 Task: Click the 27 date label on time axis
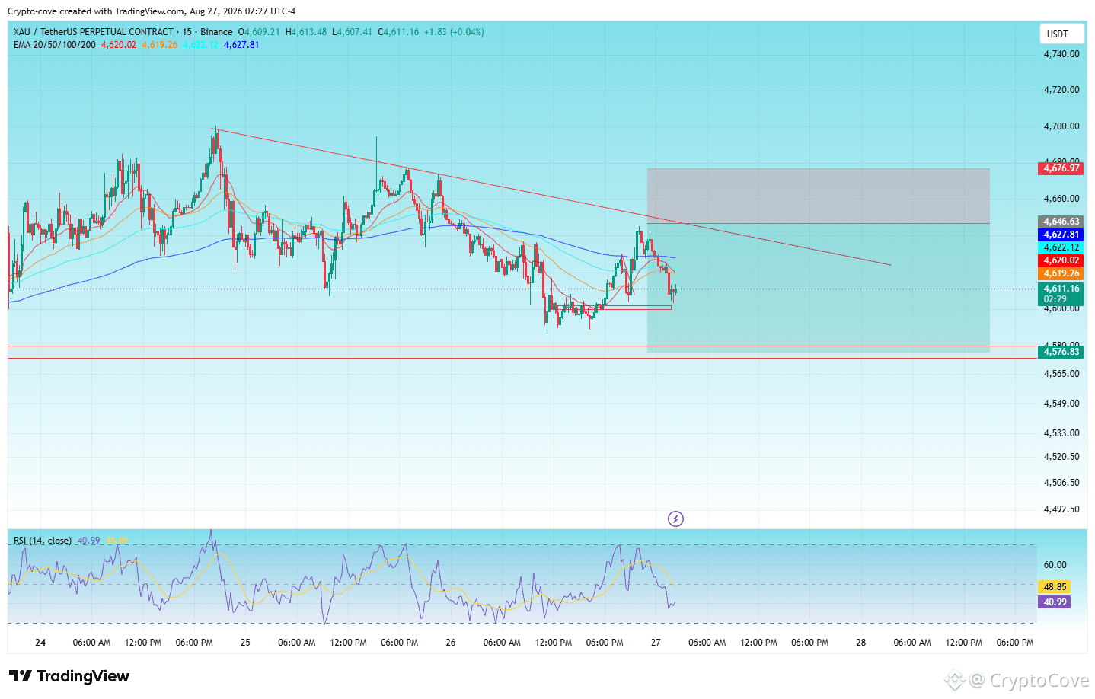pos(656,643)
